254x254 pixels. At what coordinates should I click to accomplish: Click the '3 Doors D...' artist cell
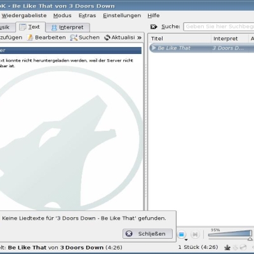(228, 48)
